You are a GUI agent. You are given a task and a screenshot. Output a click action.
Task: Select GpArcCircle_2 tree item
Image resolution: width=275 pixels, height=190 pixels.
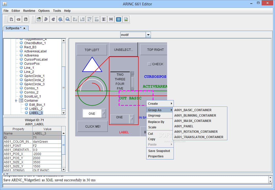[x=34, y=80]
